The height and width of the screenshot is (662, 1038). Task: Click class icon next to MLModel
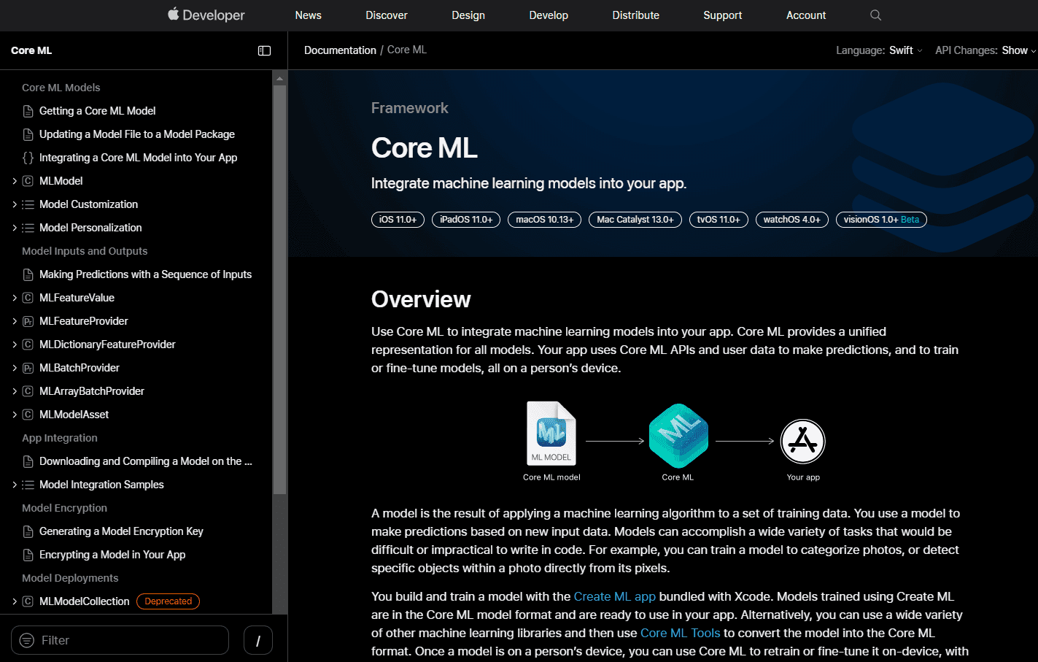28,181
